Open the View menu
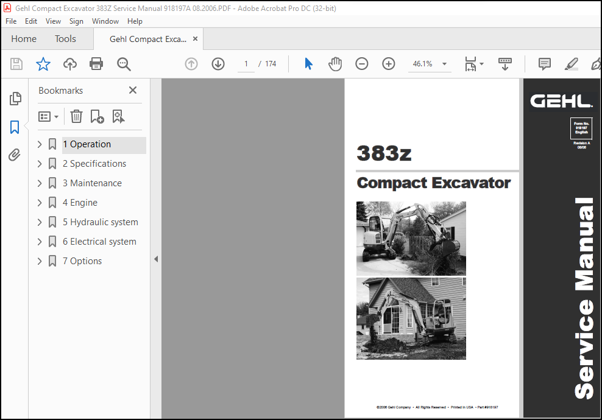Viewport: 602px width, 420px height. pos(53,21)
